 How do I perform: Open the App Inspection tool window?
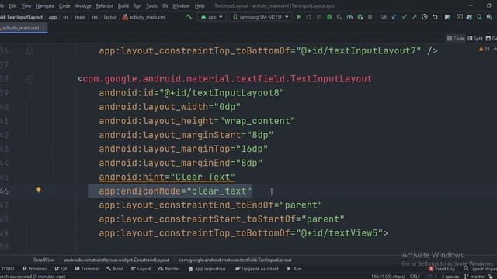tap(207, 269)
